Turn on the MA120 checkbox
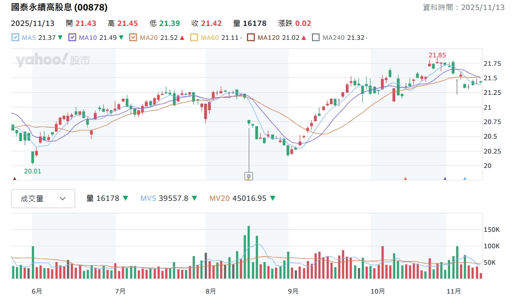Screen dimensions: 512x305 tap(251, 37)
